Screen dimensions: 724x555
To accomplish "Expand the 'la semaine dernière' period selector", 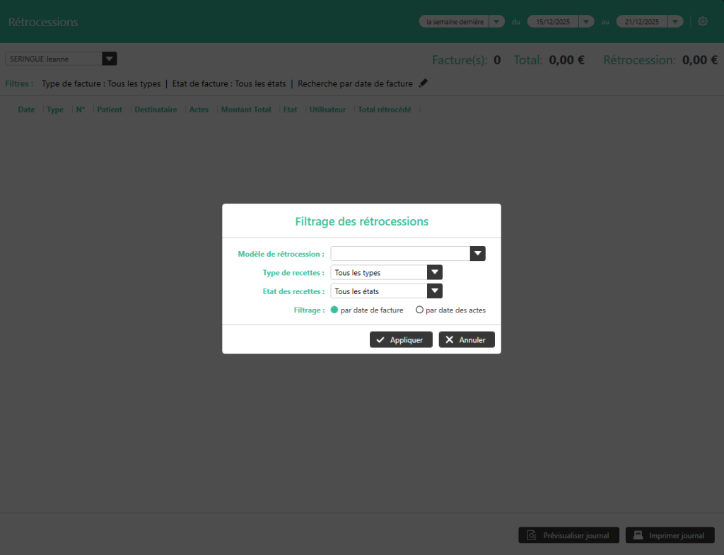I will (x=496, y=22).
